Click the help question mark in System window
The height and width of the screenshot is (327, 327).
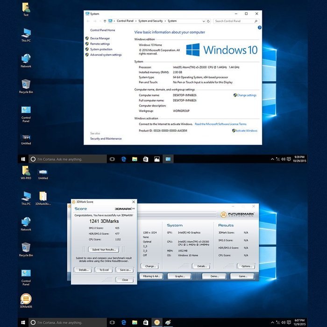click(x=259, y=28)
